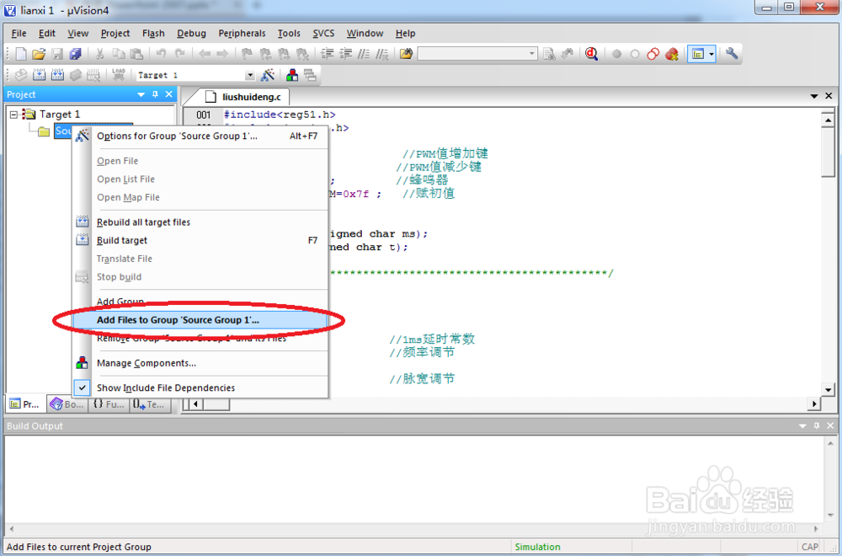Choose Options for Group 'Source Group 1'
842x556 pixels.
click(x=200, y=136)
